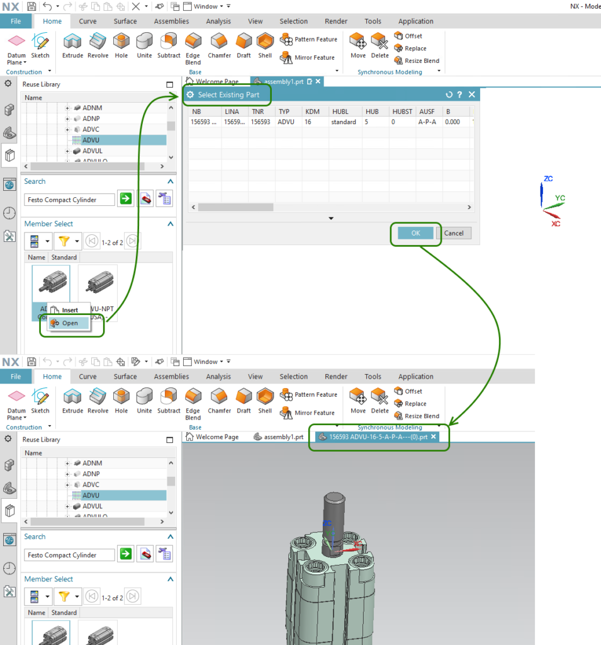Collapse Member Select section in top window
Screen dimensions: 601x645
click(171, 224)
